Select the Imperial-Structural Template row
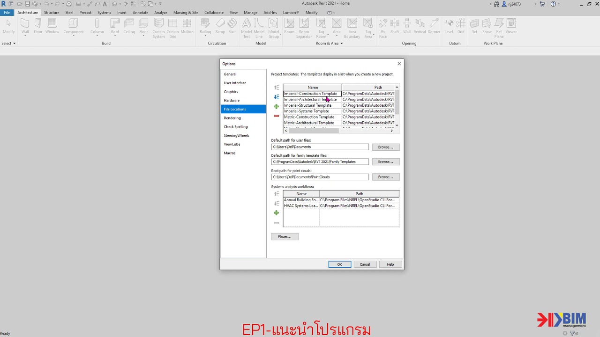This screenshot has width=600, height=337. [x=339, y=105]
